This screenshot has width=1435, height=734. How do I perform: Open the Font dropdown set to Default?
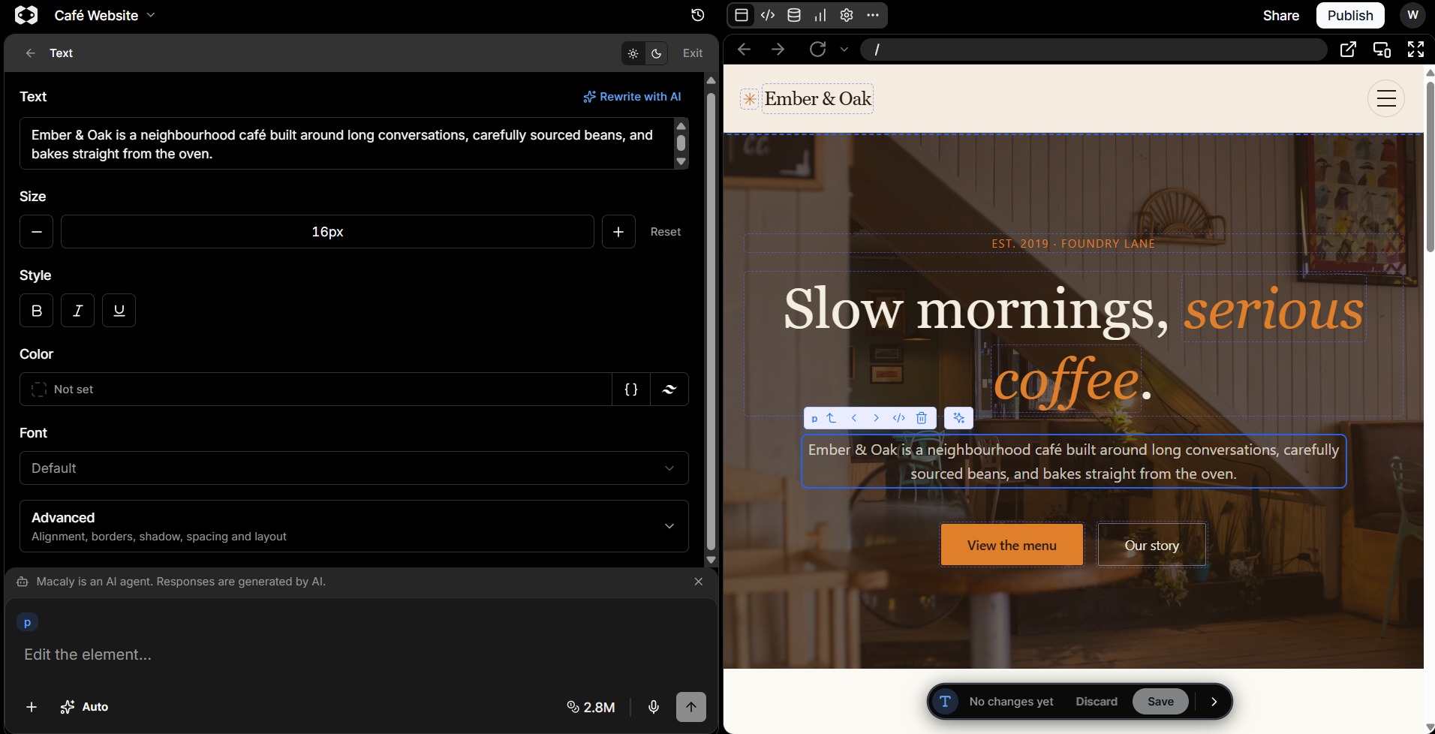pos(353,468)
